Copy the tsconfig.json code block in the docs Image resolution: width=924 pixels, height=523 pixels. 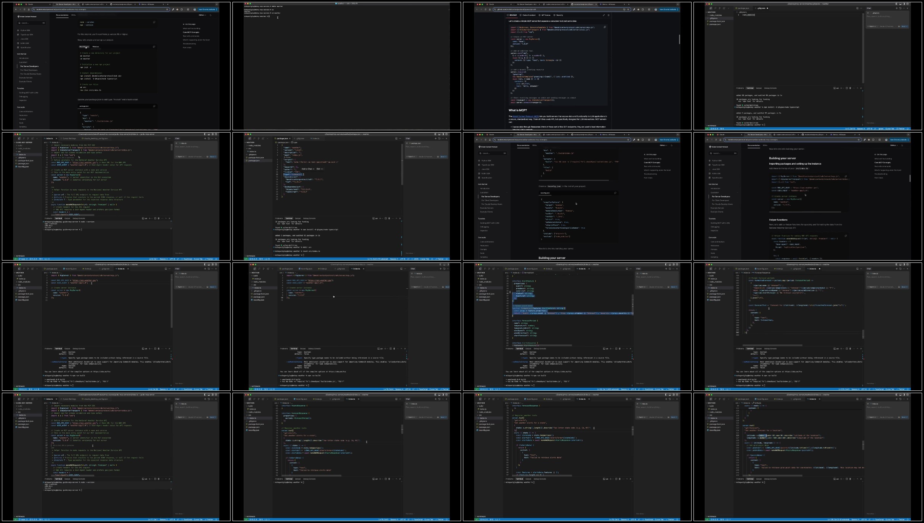[615, 193]
